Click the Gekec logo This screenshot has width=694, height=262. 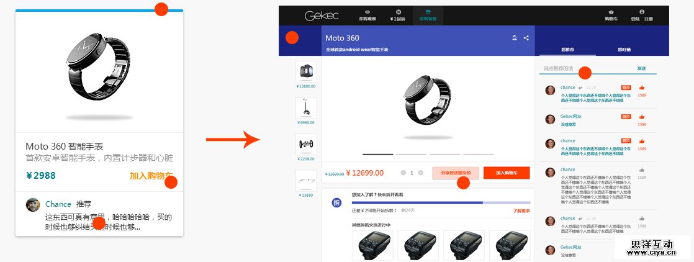click(322, 16)
